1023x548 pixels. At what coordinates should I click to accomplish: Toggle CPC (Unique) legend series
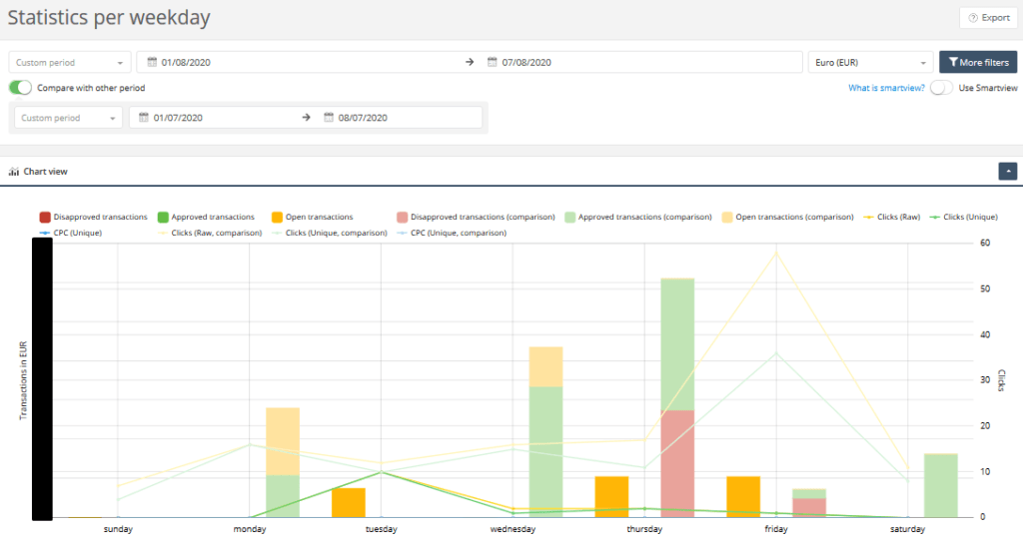click(71, 233)
